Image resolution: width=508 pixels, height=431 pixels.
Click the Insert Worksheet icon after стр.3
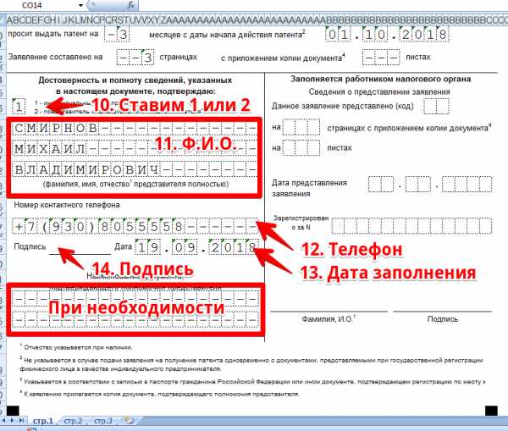pyautogui.click(x=129, y=421)
